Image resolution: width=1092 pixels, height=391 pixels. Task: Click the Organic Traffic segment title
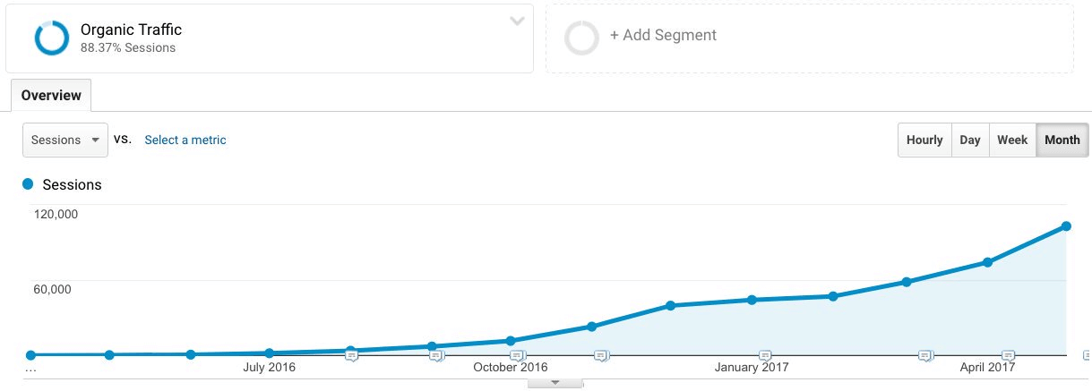click(131, 30)
